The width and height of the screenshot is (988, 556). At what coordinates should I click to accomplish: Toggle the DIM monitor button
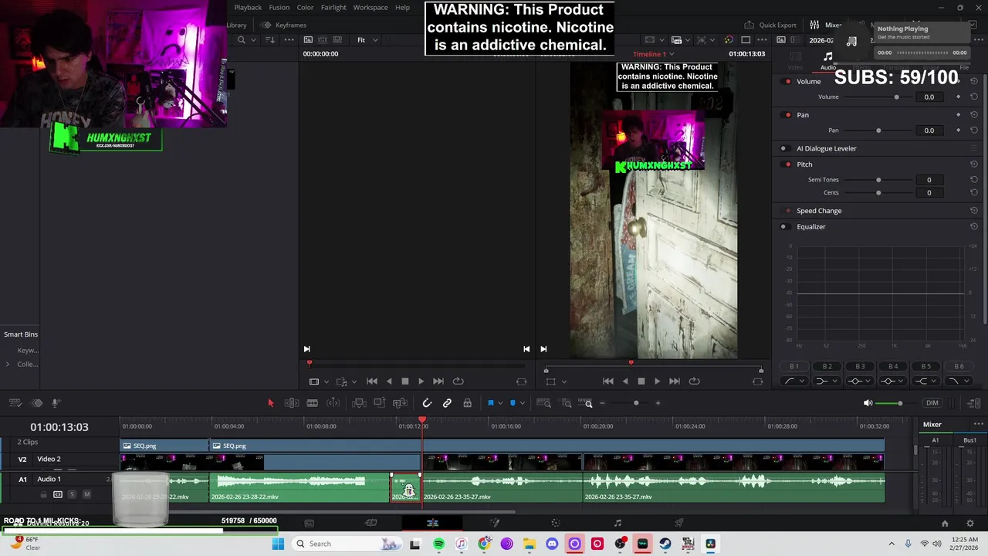click(x=932, y=403)
